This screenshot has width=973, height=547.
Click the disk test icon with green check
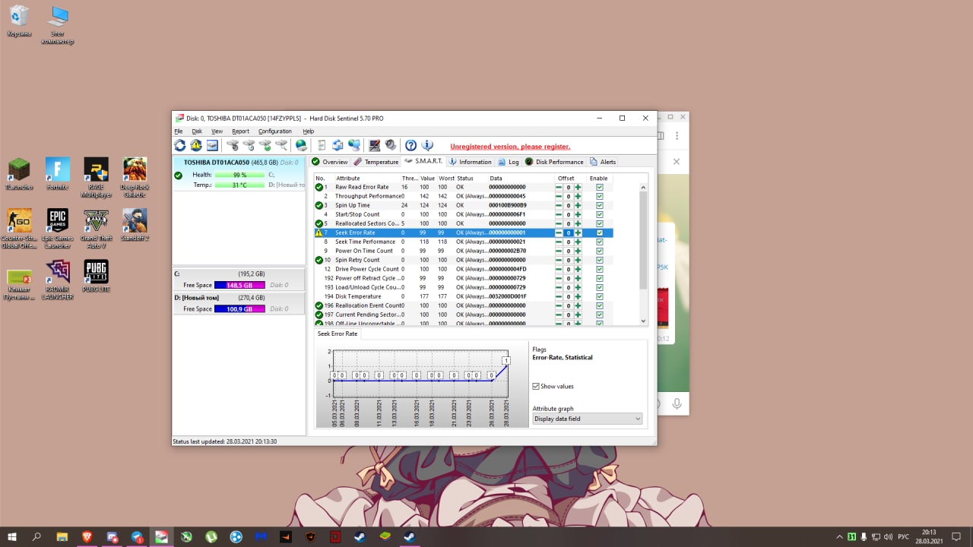(265, 145)
